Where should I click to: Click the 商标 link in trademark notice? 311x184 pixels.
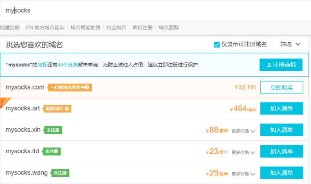pos(42,65)
